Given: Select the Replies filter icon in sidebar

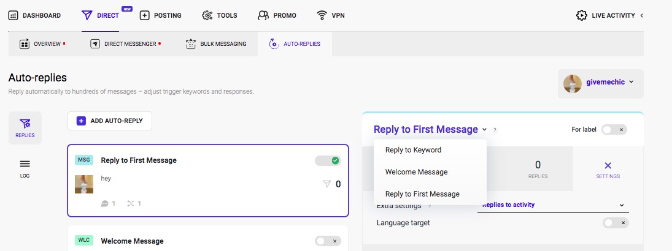Looking at the screenshot, I should click(x=25, y=124).
